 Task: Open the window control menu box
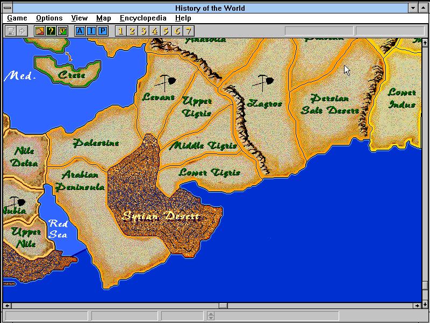coord(8,8)
